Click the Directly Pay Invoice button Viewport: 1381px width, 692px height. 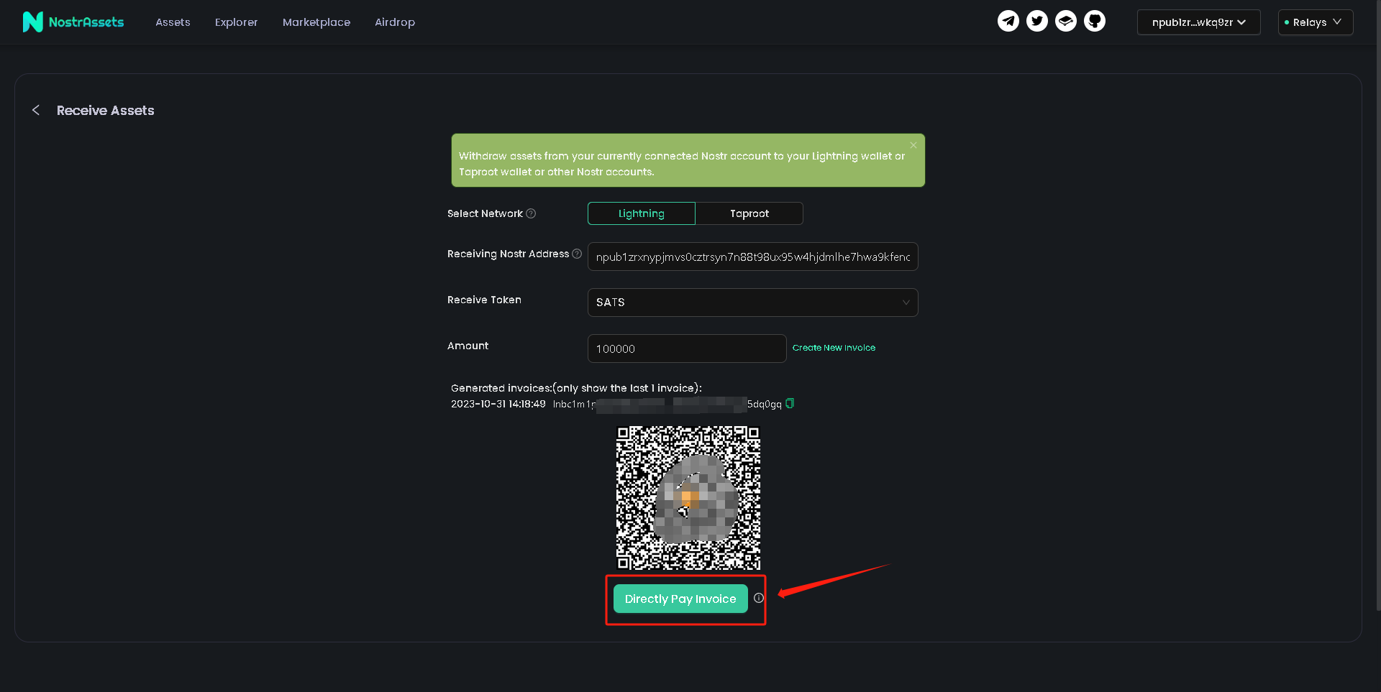680,599
